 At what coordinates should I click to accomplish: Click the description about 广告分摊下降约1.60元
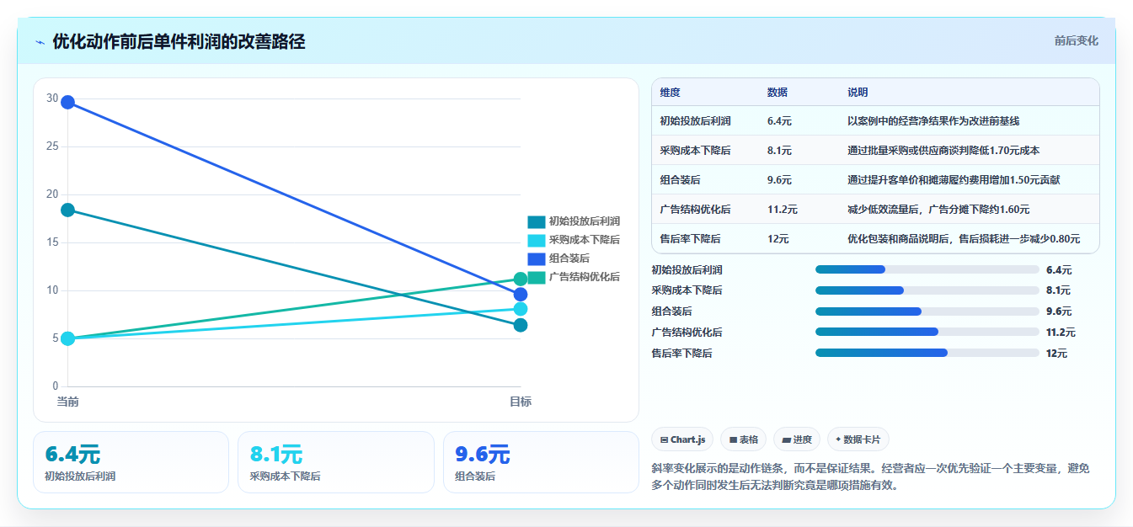tap(938, 210)
